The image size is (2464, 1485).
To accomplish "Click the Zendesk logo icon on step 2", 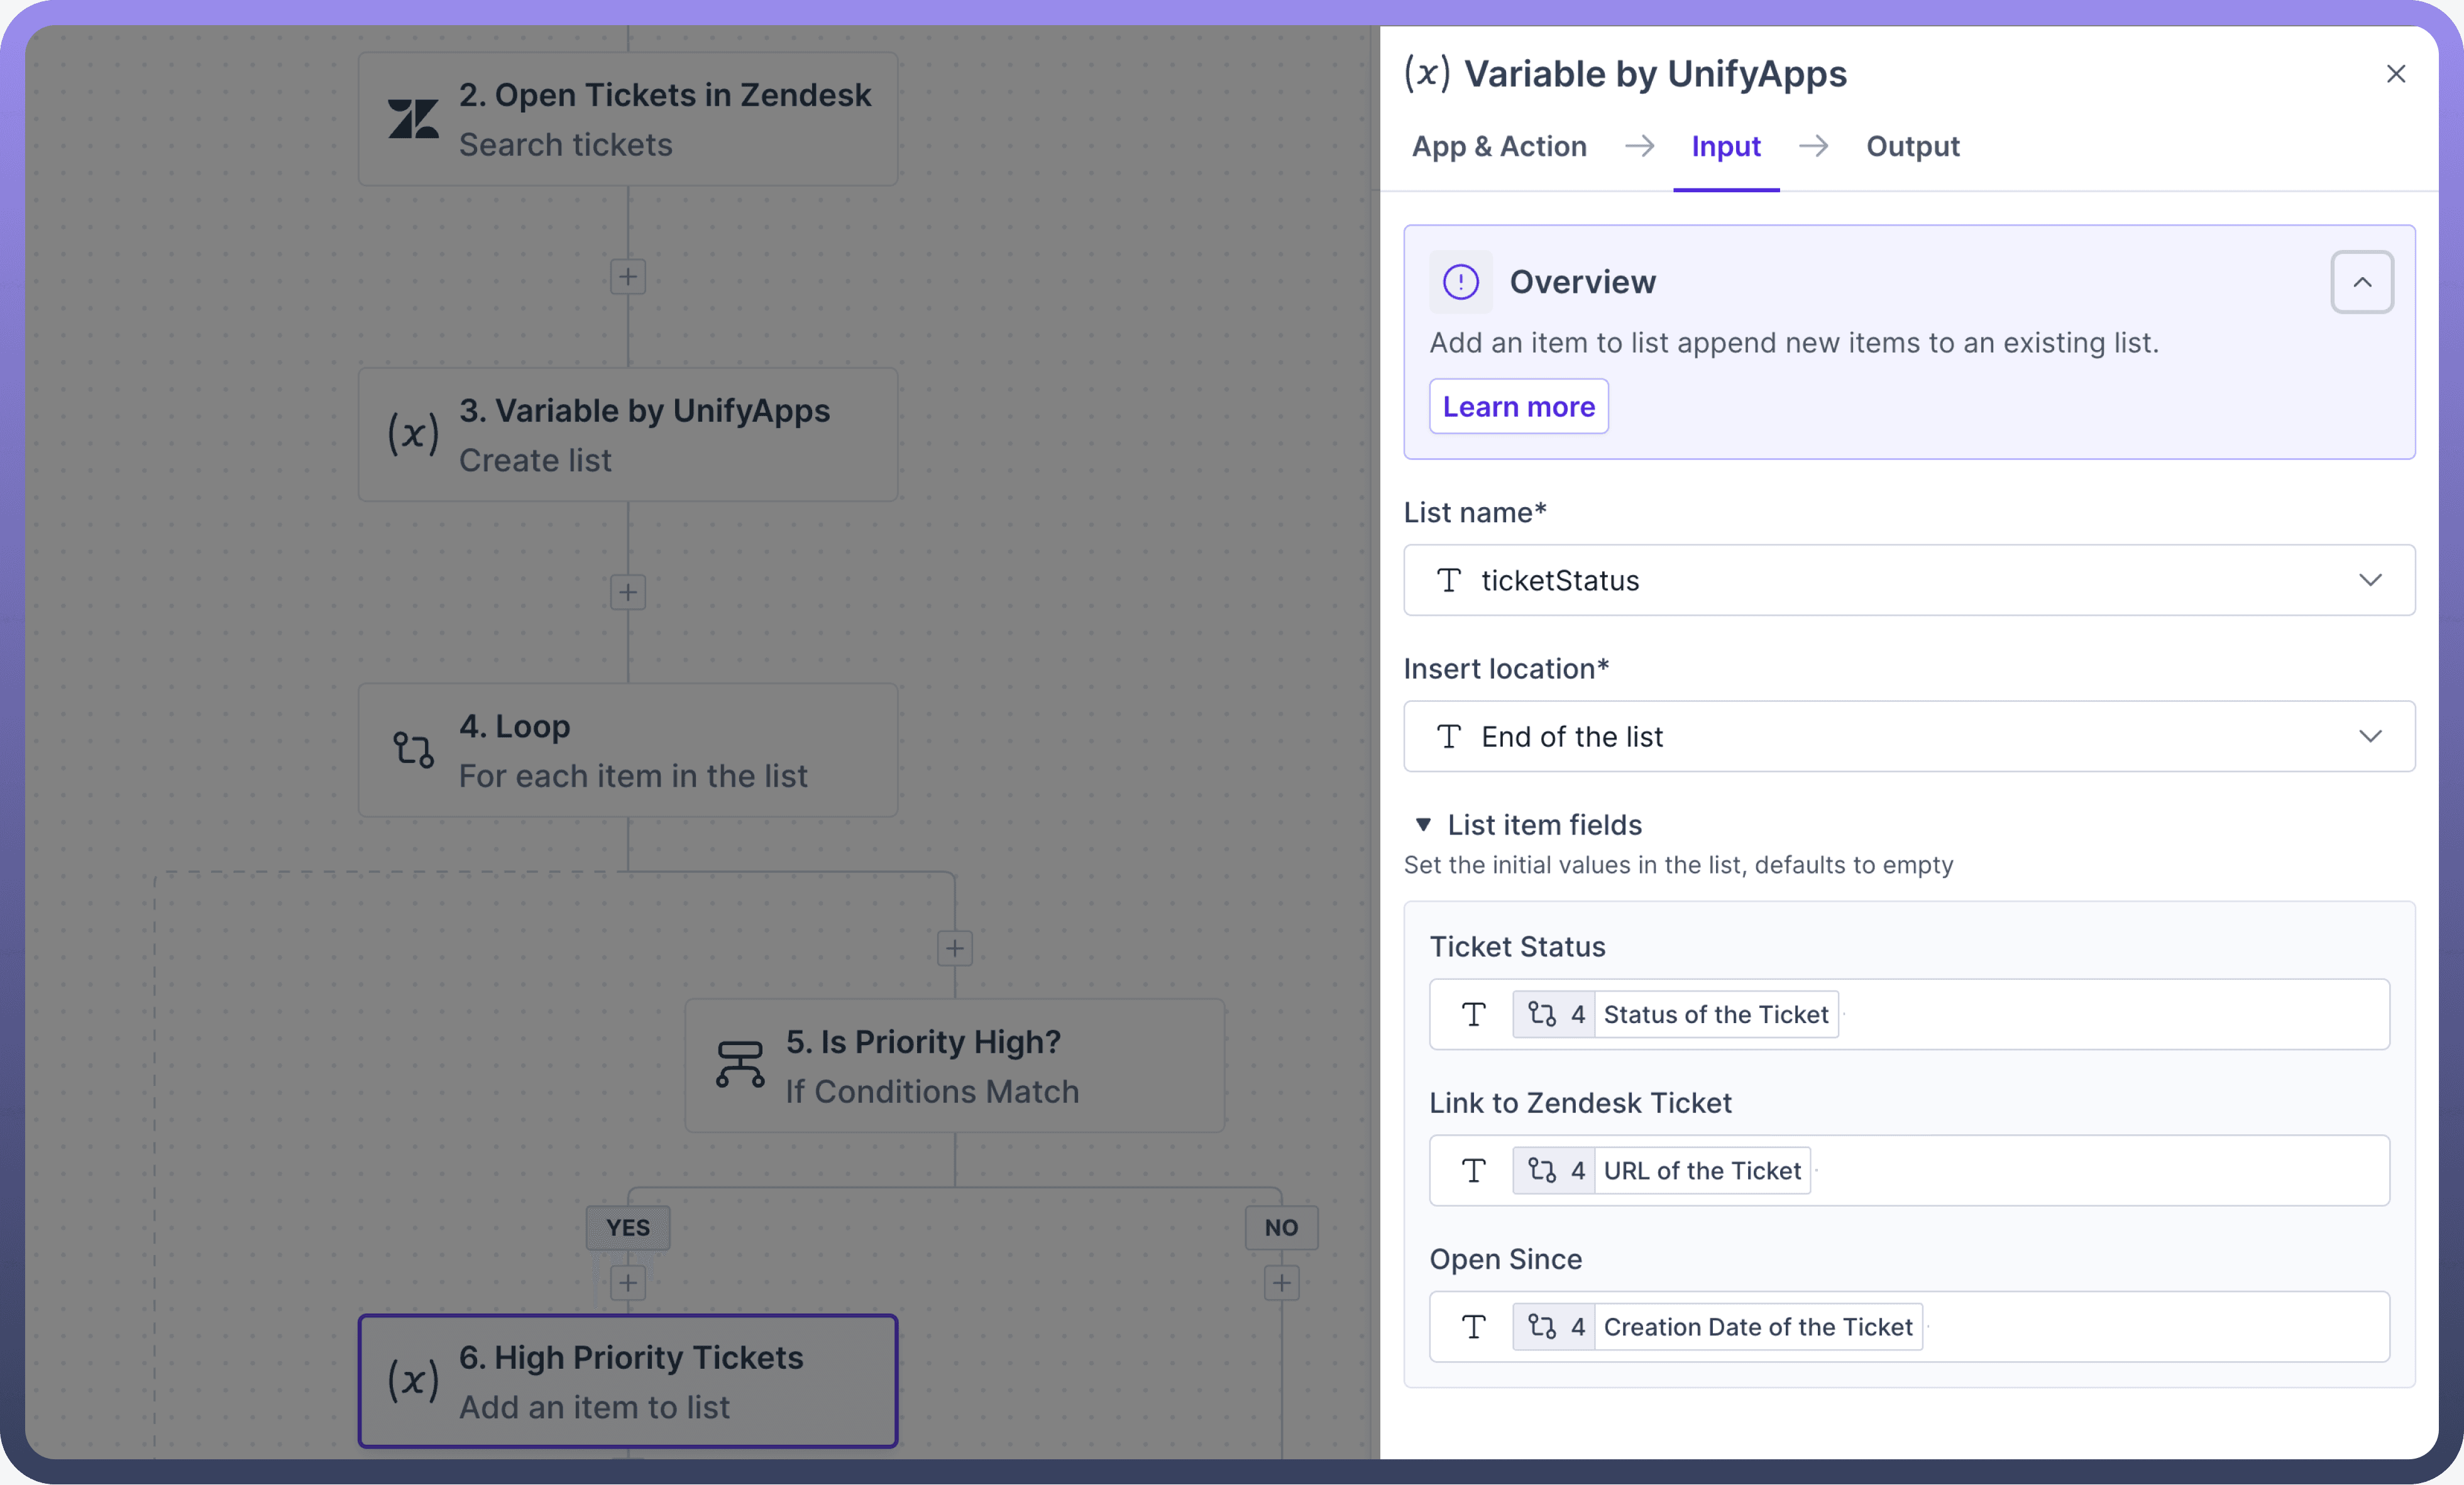I will click(413, 119).
